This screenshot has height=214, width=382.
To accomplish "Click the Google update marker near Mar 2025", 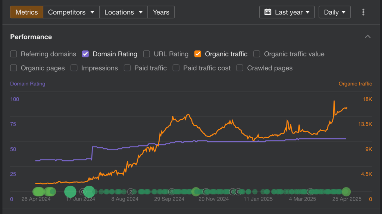I will coord(310,192).
